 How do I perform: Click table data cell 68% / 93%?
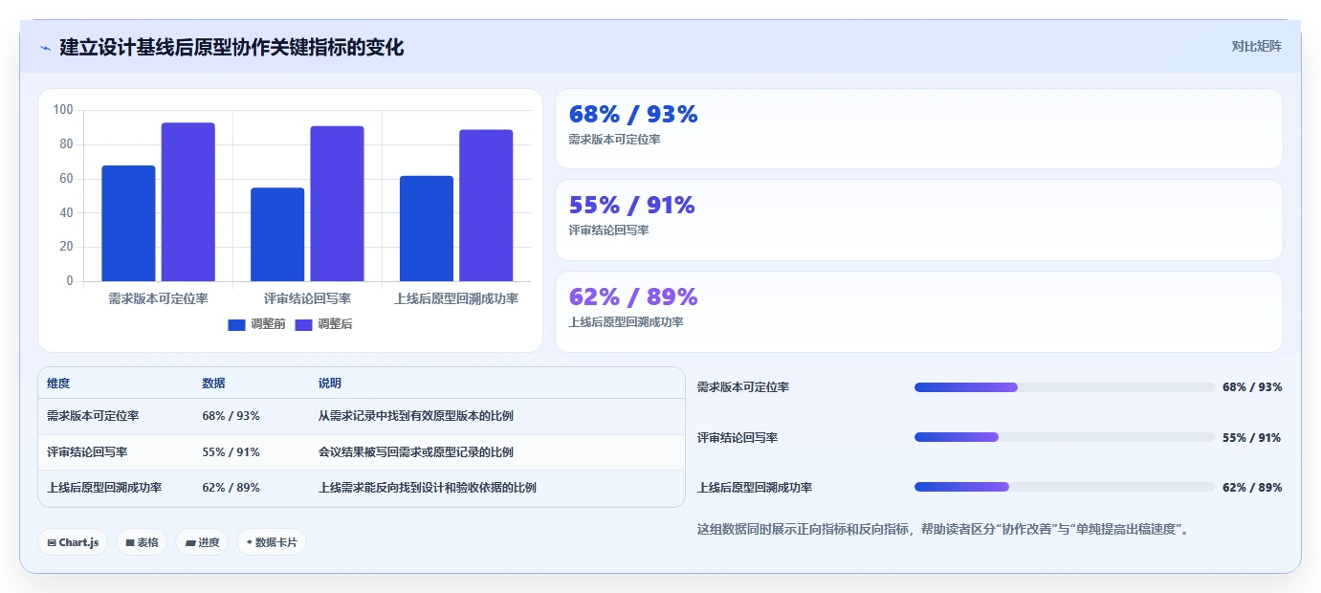[x=231, y=416]
